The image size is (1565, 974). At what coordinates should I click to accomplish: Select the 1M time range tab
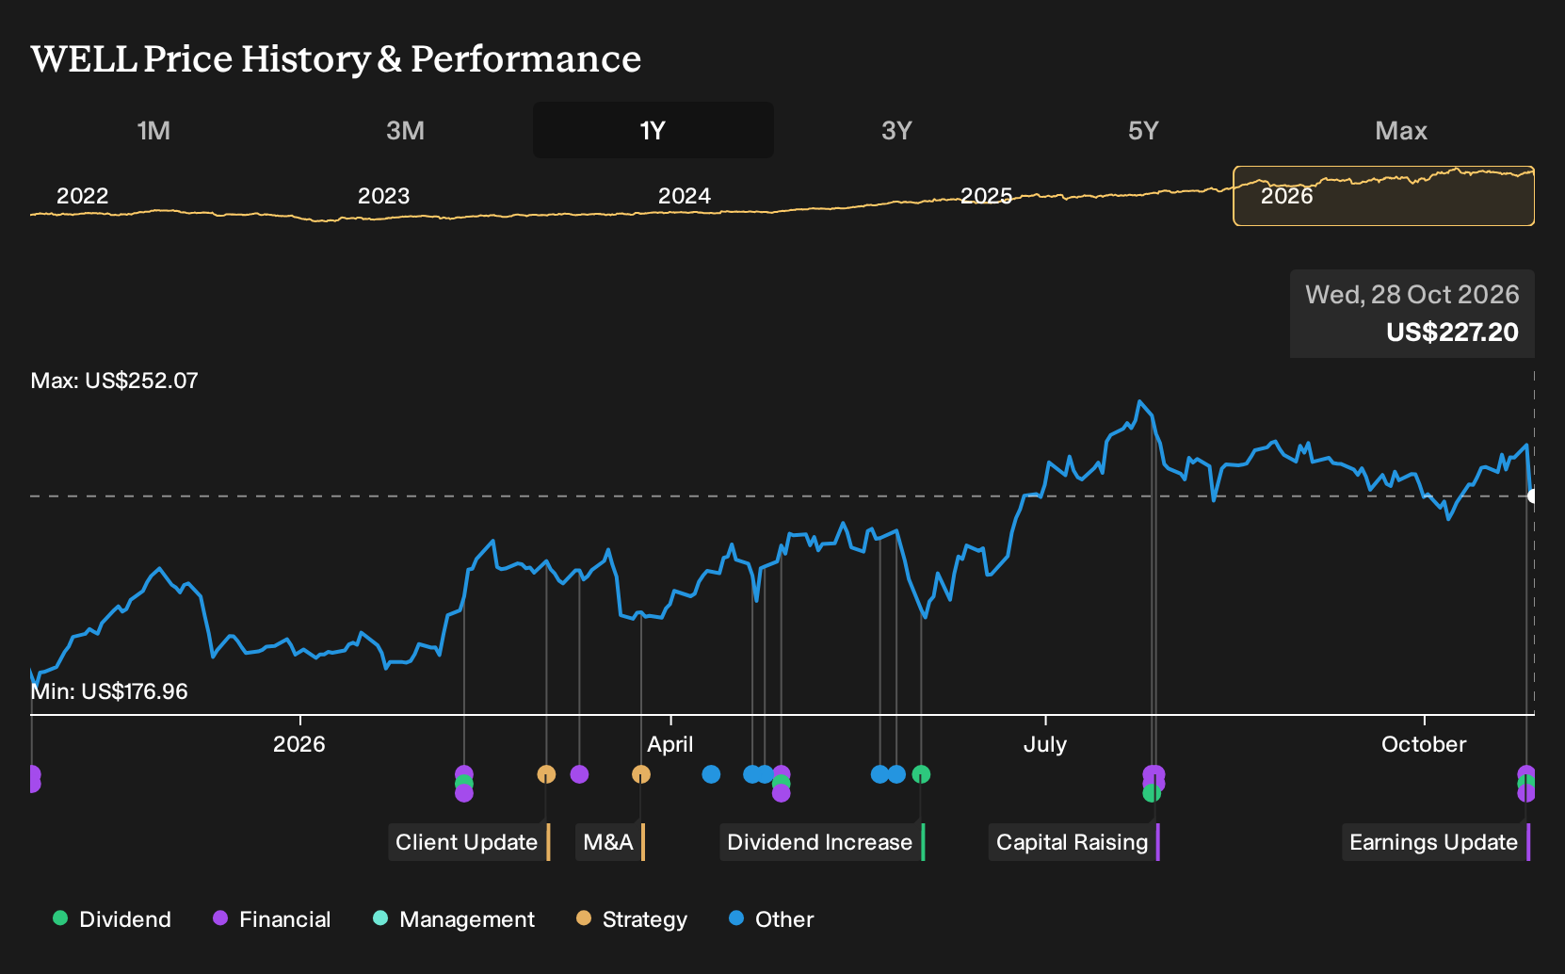[153, 130]
